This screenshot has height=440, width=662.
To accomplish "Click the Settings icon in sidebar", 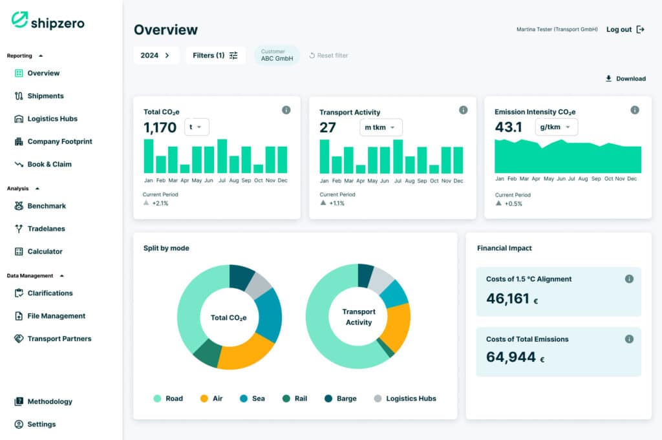I will tap(19, 424).
